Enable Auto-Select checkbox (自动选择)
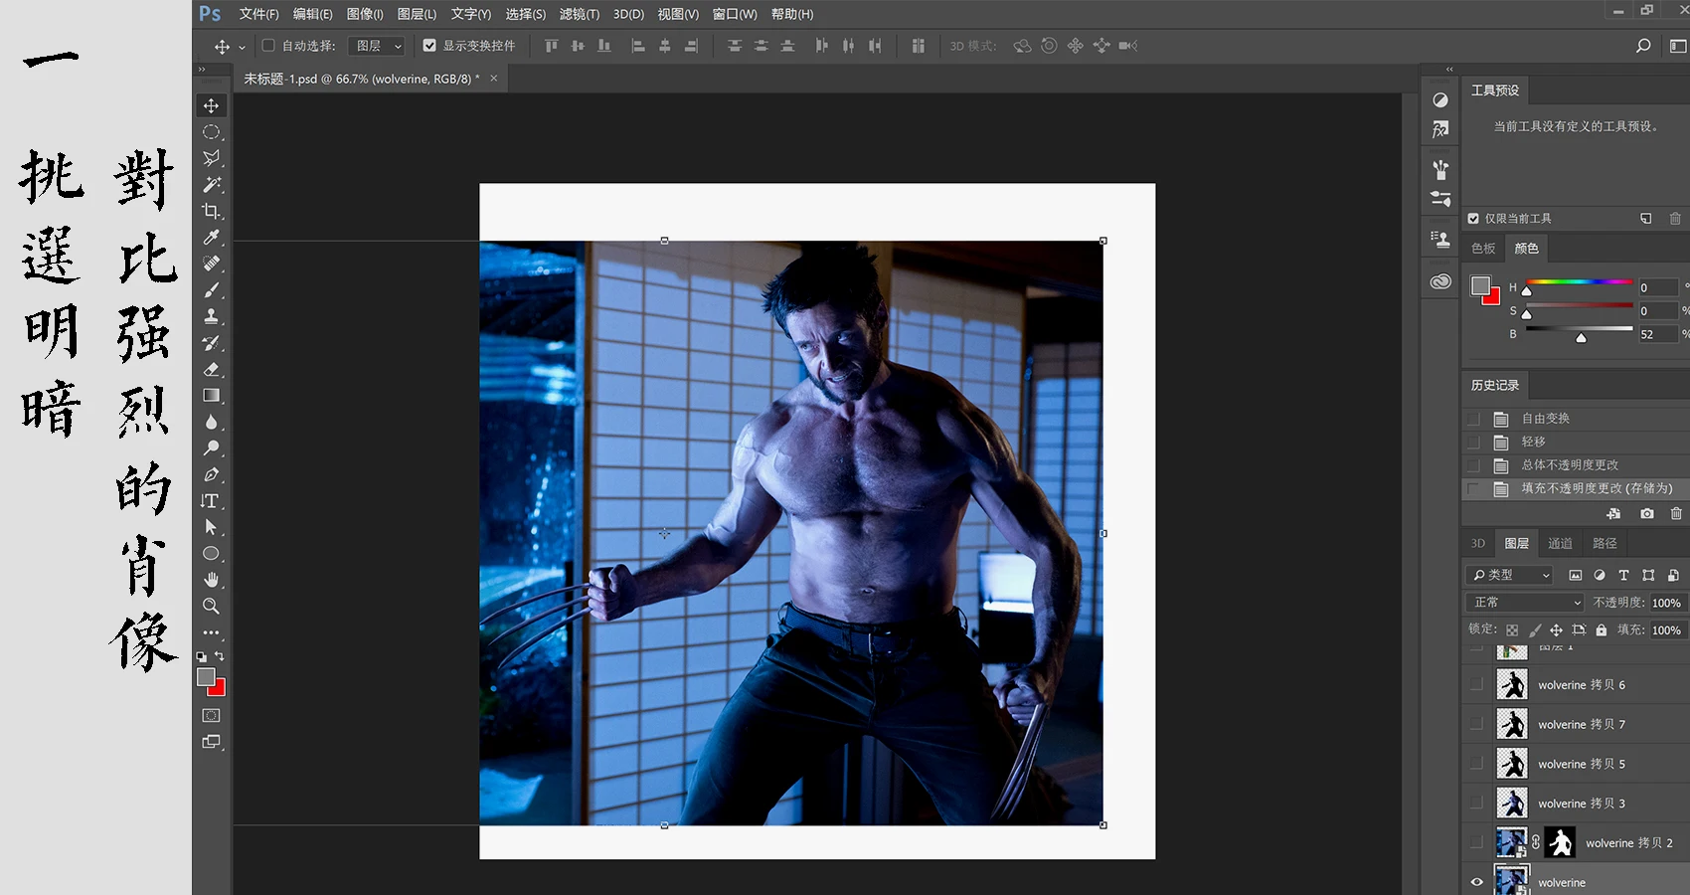 268,45
